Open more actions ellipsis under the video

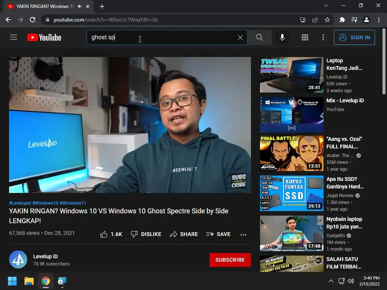coord(243,234)
